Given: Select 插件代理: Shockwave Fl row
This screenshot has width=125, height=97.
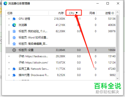Looking at the screenshot, I should coord(60,75).
